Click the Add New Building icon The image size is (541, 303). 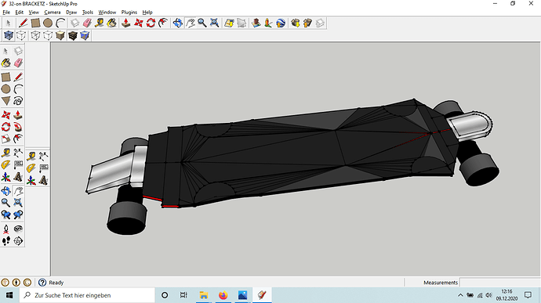pos(256,23)
